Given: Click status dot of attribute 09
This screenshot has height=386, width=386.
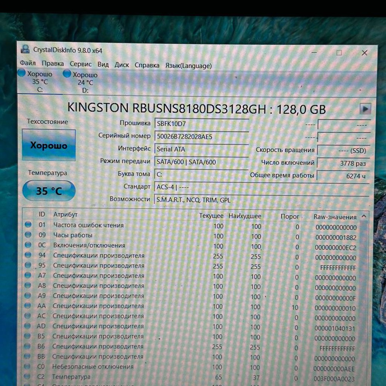Looking at the screenshot, I should click(x=28, y=234).
